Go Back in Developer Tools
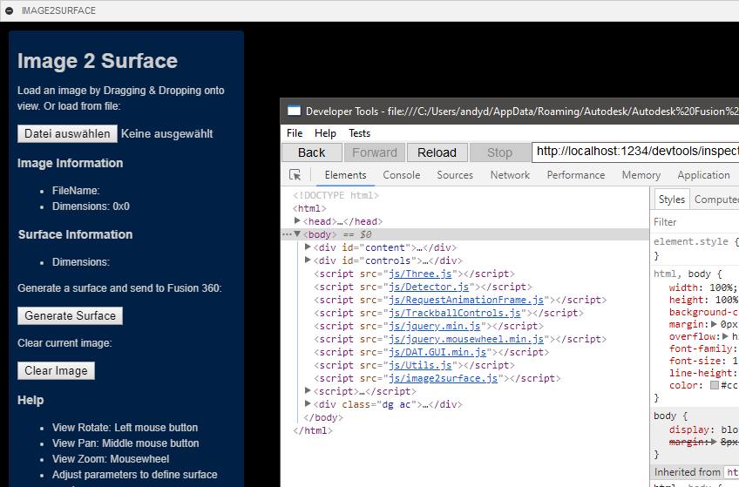Screen dimensions: 739x487 311,152
